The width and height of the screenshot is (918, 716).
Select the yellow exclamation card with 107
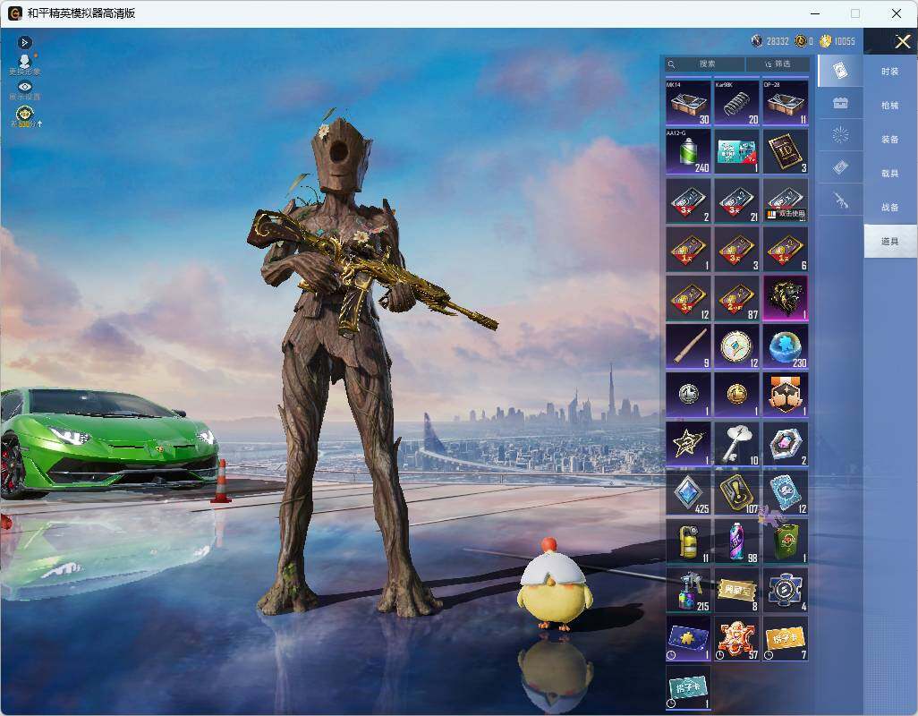737,493
